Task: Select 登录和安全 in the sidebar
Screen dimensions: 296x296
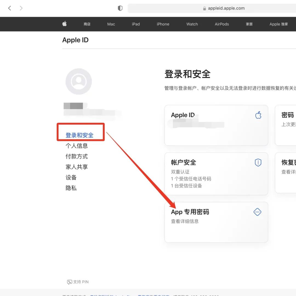Action: click(x=79, y=135)
